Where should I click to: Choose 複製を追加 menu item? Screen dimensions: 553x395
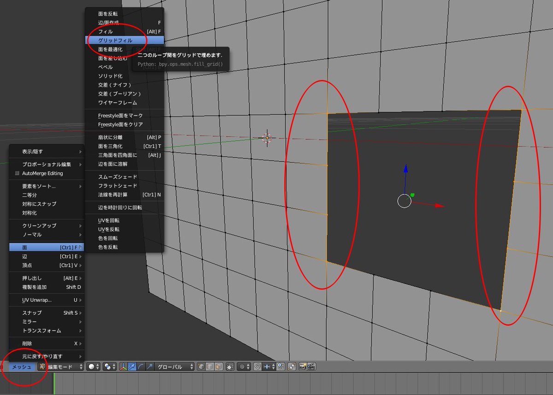(x=47, y=287)
